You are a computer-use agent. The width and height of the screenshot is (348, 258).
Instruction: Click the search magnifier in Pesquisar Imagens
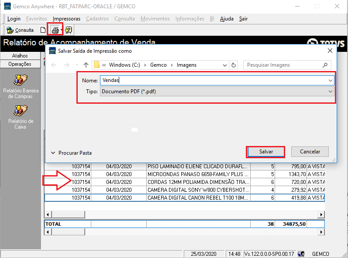click(x=325, y=65)
